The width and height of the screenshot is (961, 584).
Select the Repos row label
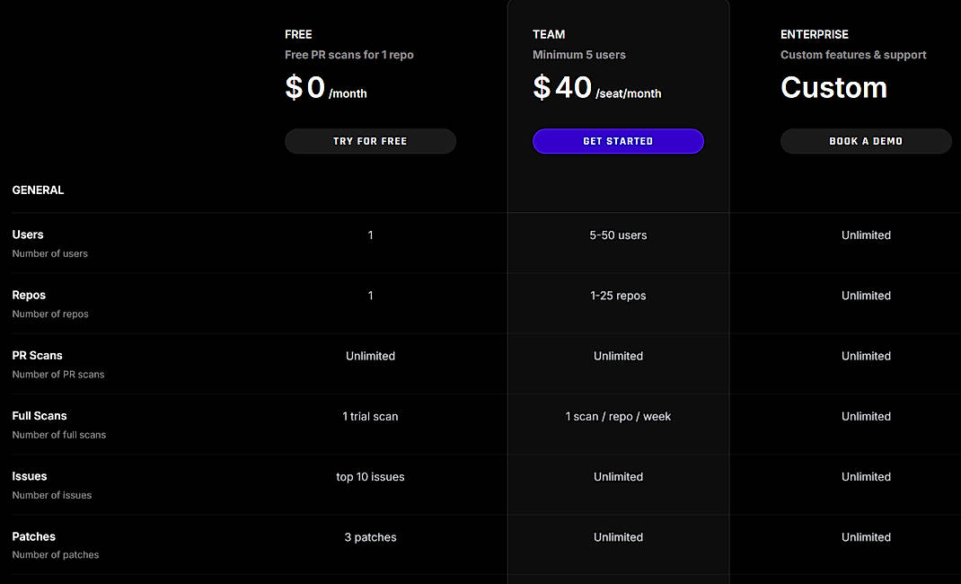pyautogui.click(x=28, y=295)
